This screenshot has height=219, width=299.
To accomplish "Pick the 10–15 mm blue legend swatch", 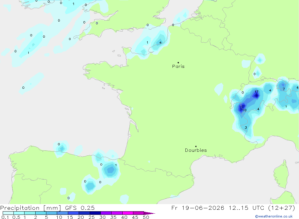I will pos(62,213).
